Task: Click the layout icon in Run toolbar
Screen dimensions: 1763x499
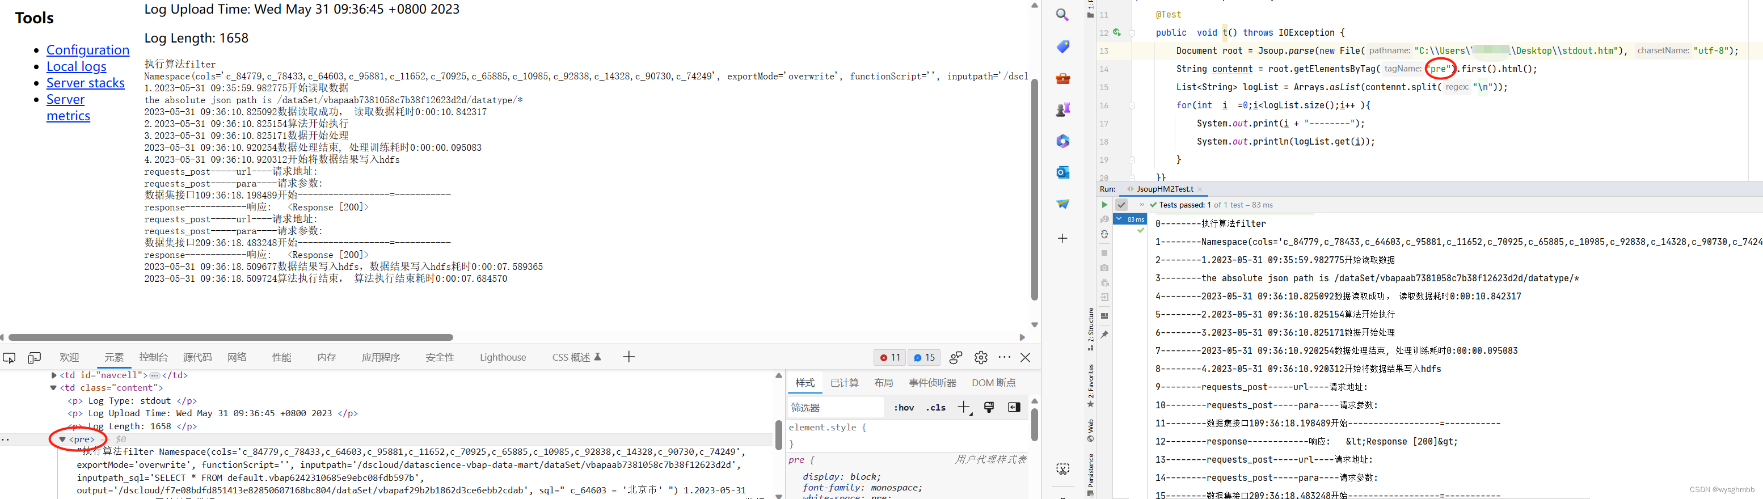Action: tap(1104, 315)
